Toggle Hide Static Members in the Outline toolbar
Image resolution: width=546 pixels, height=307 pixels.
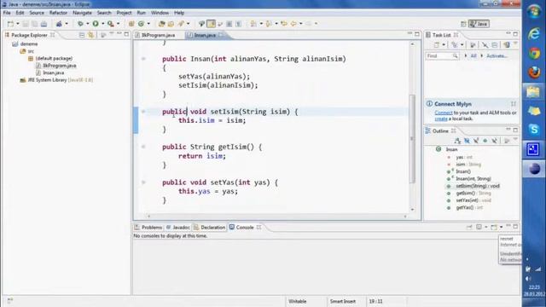pyautogui.click(x=476, y=141)
